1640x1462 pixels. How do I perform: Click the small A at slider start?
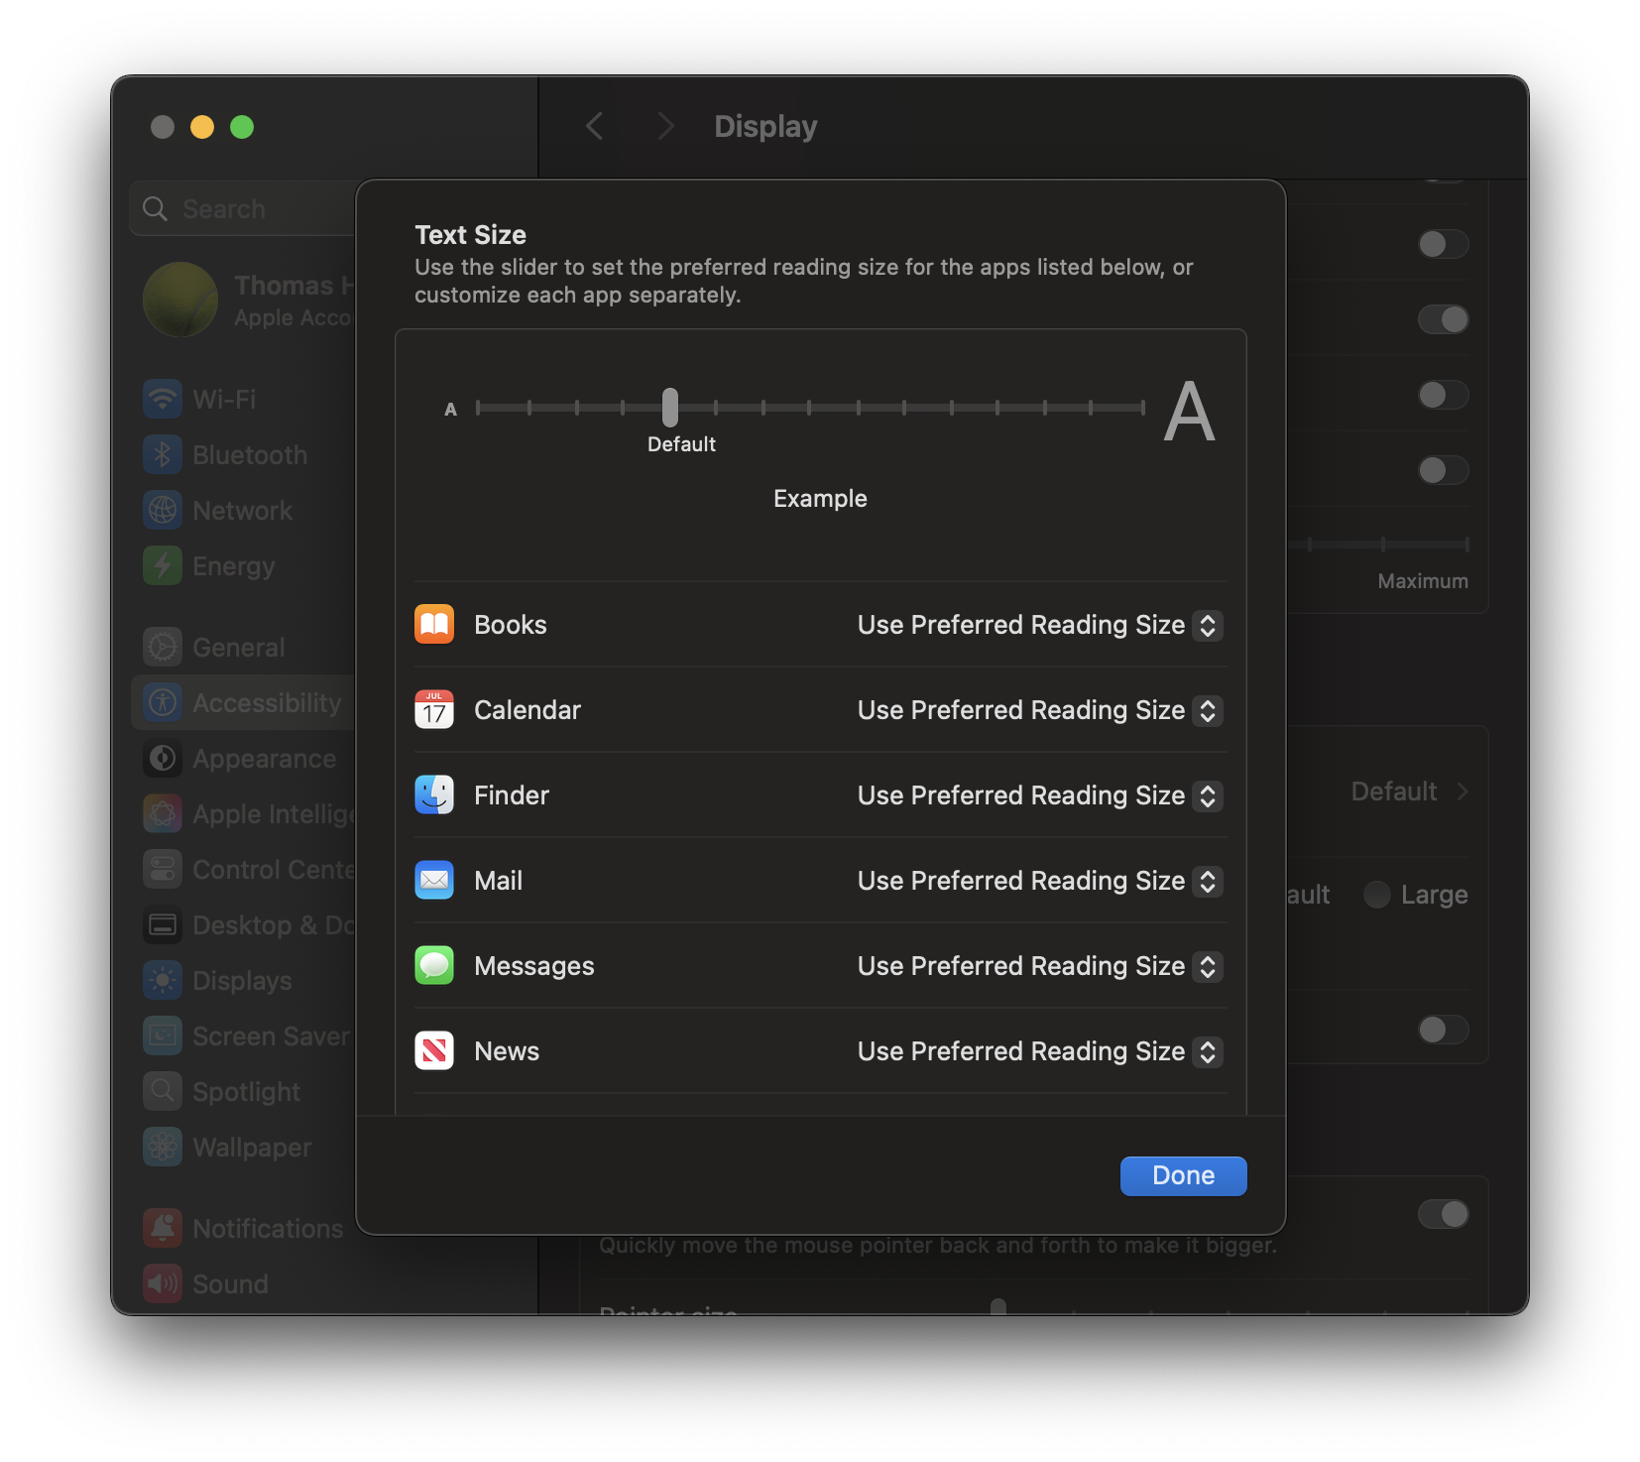[450, 409]
